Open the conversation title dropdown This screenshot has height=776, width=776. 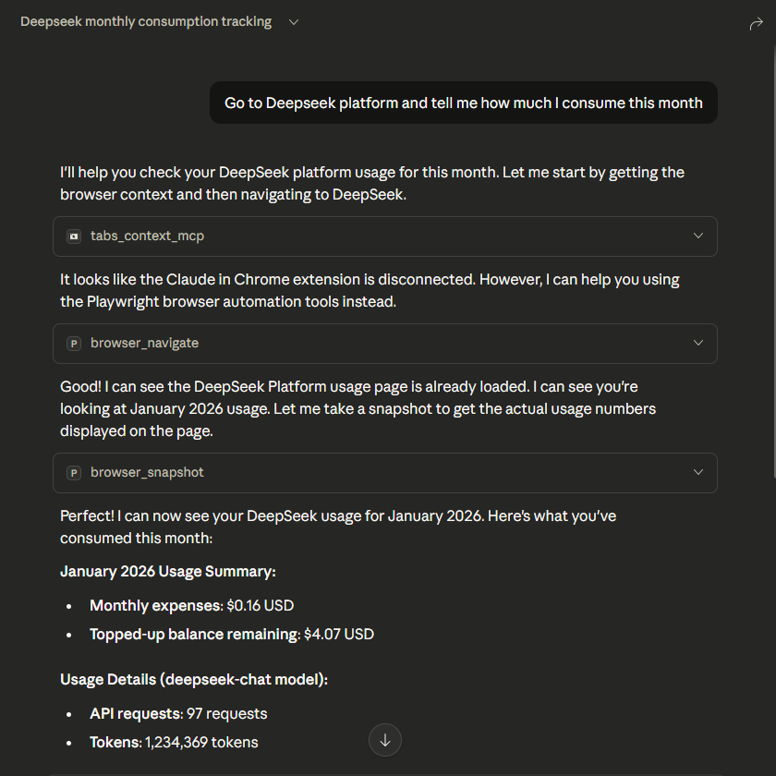(293, 21)
